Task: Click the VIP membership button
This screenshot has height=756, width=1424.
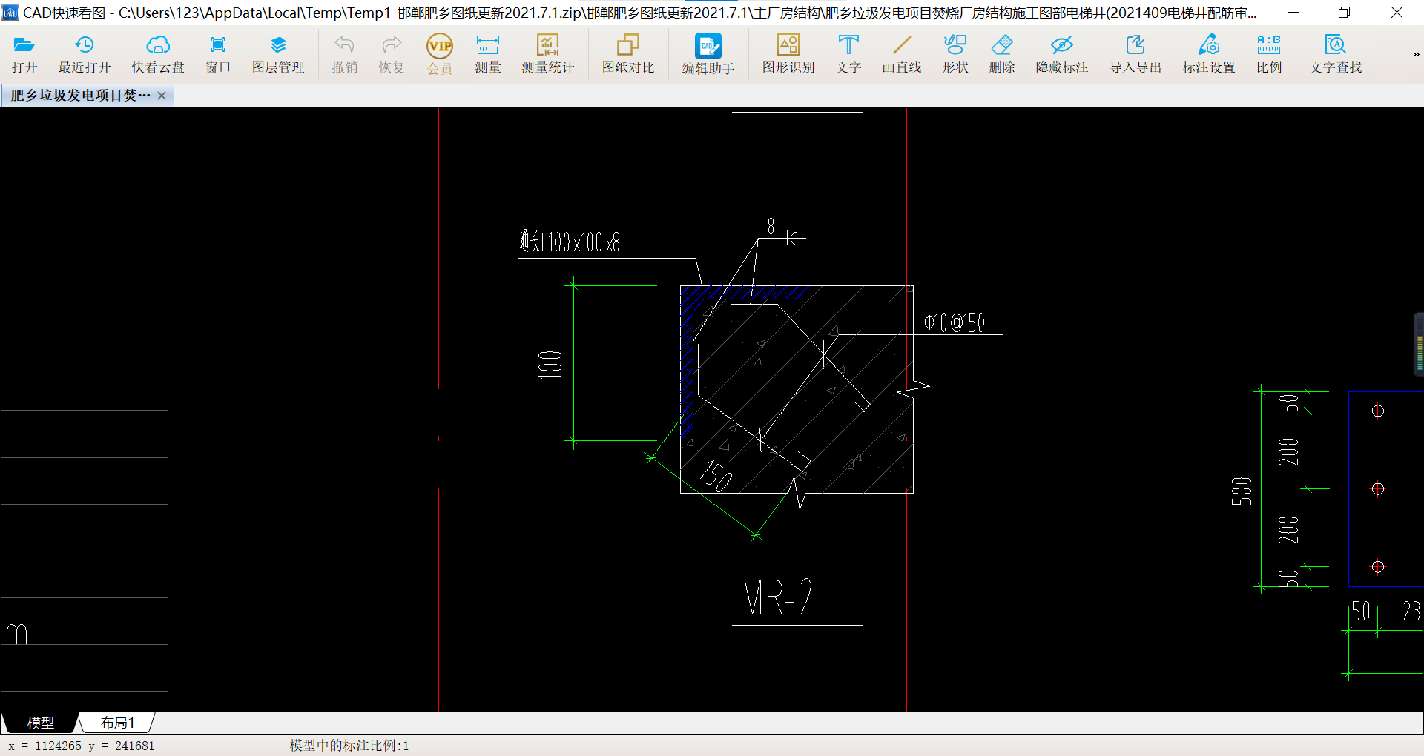Action: pos(440,46)
